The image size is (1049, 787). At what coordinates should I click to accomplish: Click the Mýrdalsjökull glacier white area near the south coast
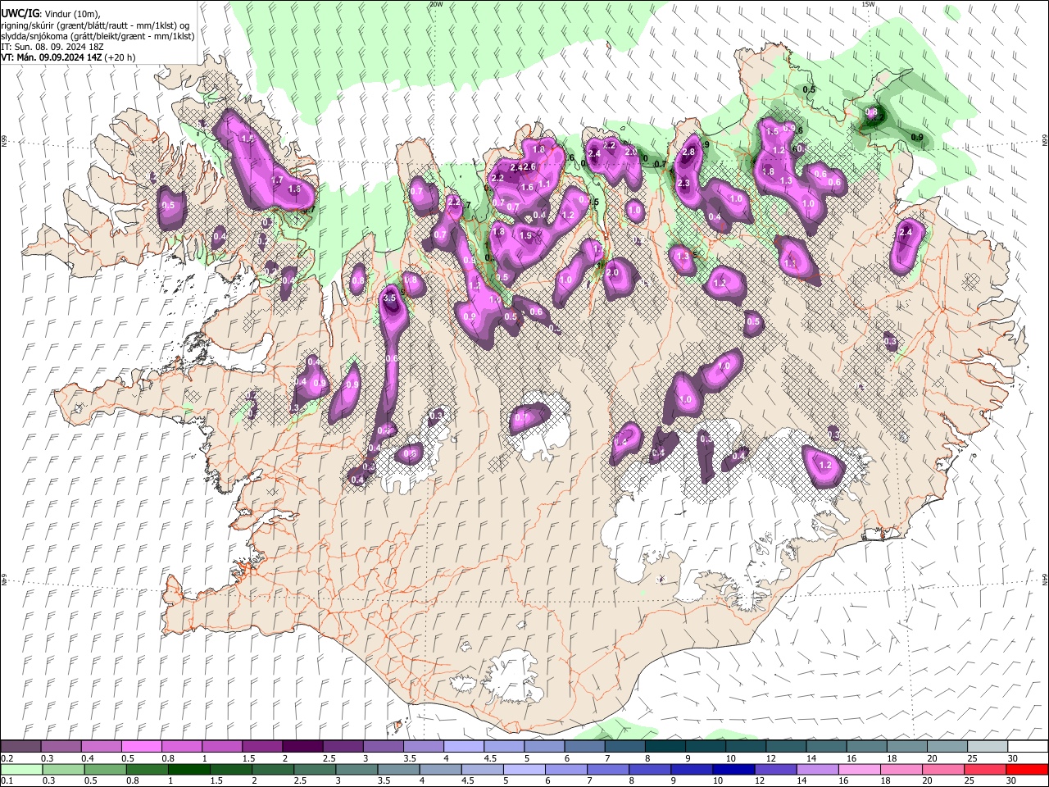(514, 676)
